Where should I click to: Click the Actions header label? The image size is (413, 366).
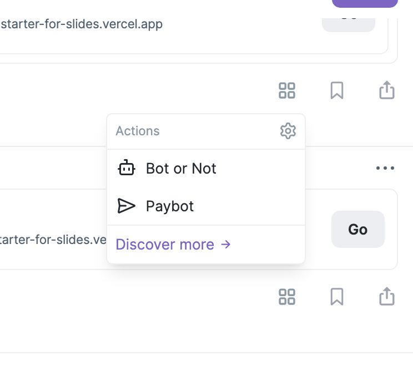[x=138, y=131]
